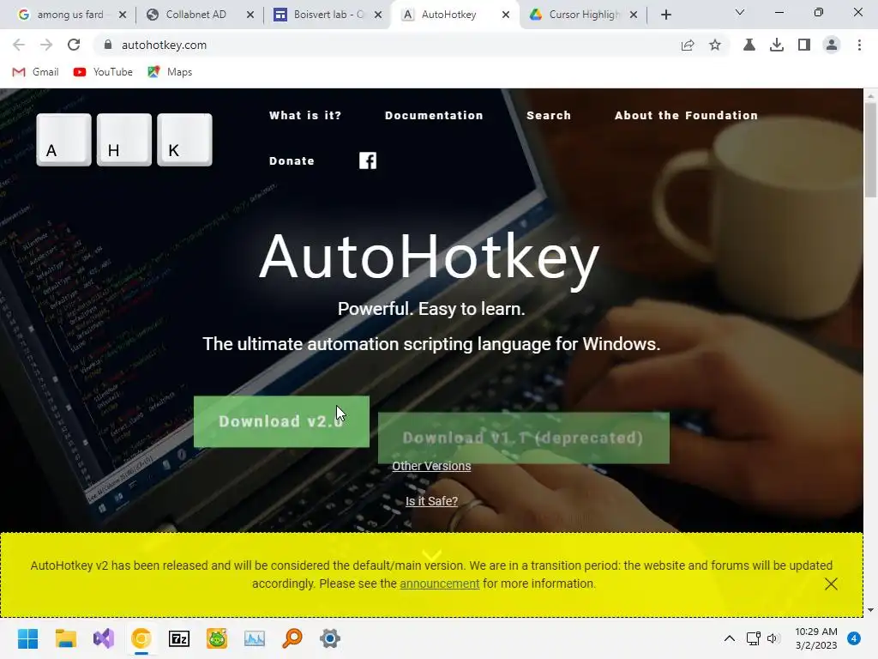Dismiss the yellow announcement banner with X
Screen dimensions: 878x659
pos(831,583)
